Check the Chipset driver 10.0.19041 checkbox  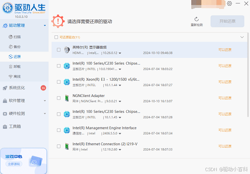(59, 66)
